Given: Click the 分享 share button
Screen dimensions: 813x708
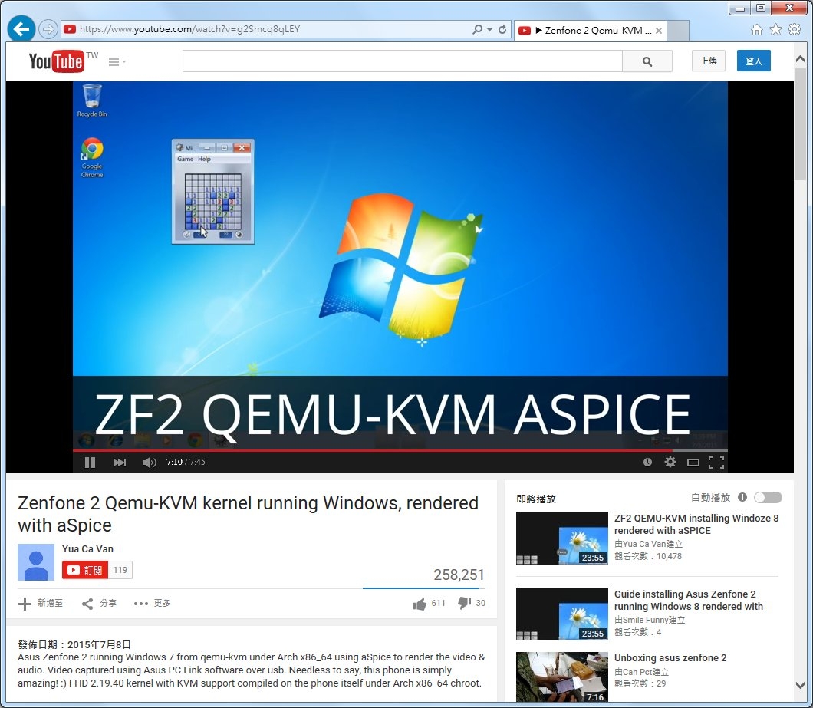Looking at the screenshot, I should click(99, 603).
